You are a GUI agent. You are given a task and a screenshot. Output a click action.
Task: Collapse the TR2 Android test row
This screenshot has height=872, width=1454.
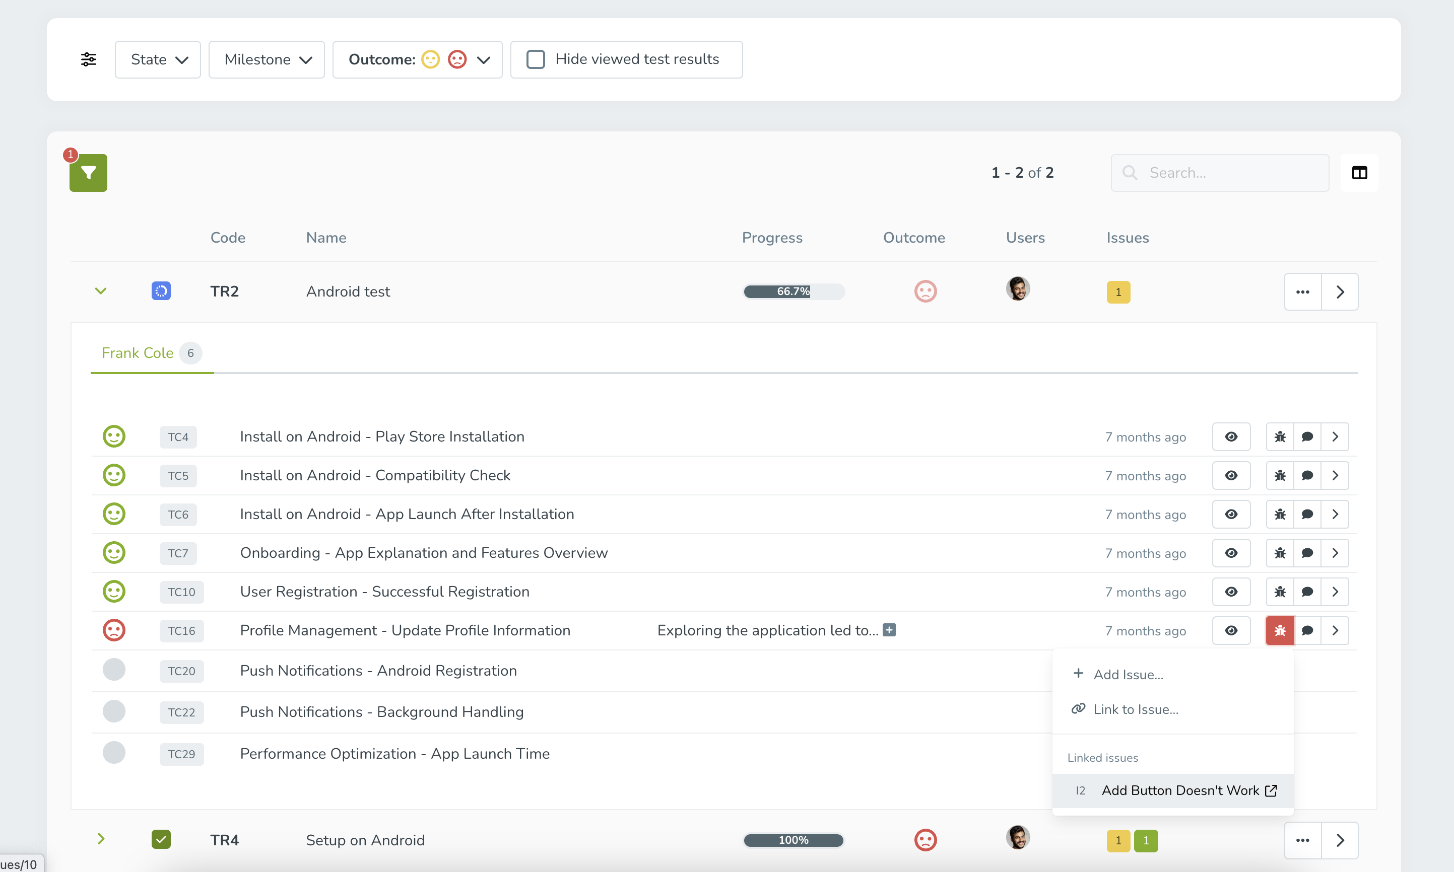click(x=100, y=290)
